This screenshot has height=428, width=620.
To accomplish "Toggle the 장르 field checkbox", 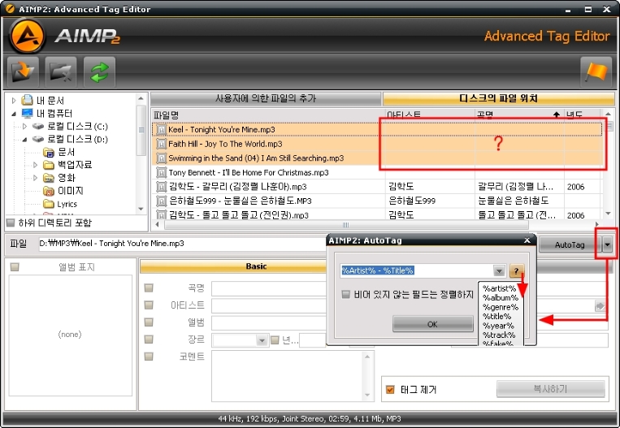I will [149, 339].
